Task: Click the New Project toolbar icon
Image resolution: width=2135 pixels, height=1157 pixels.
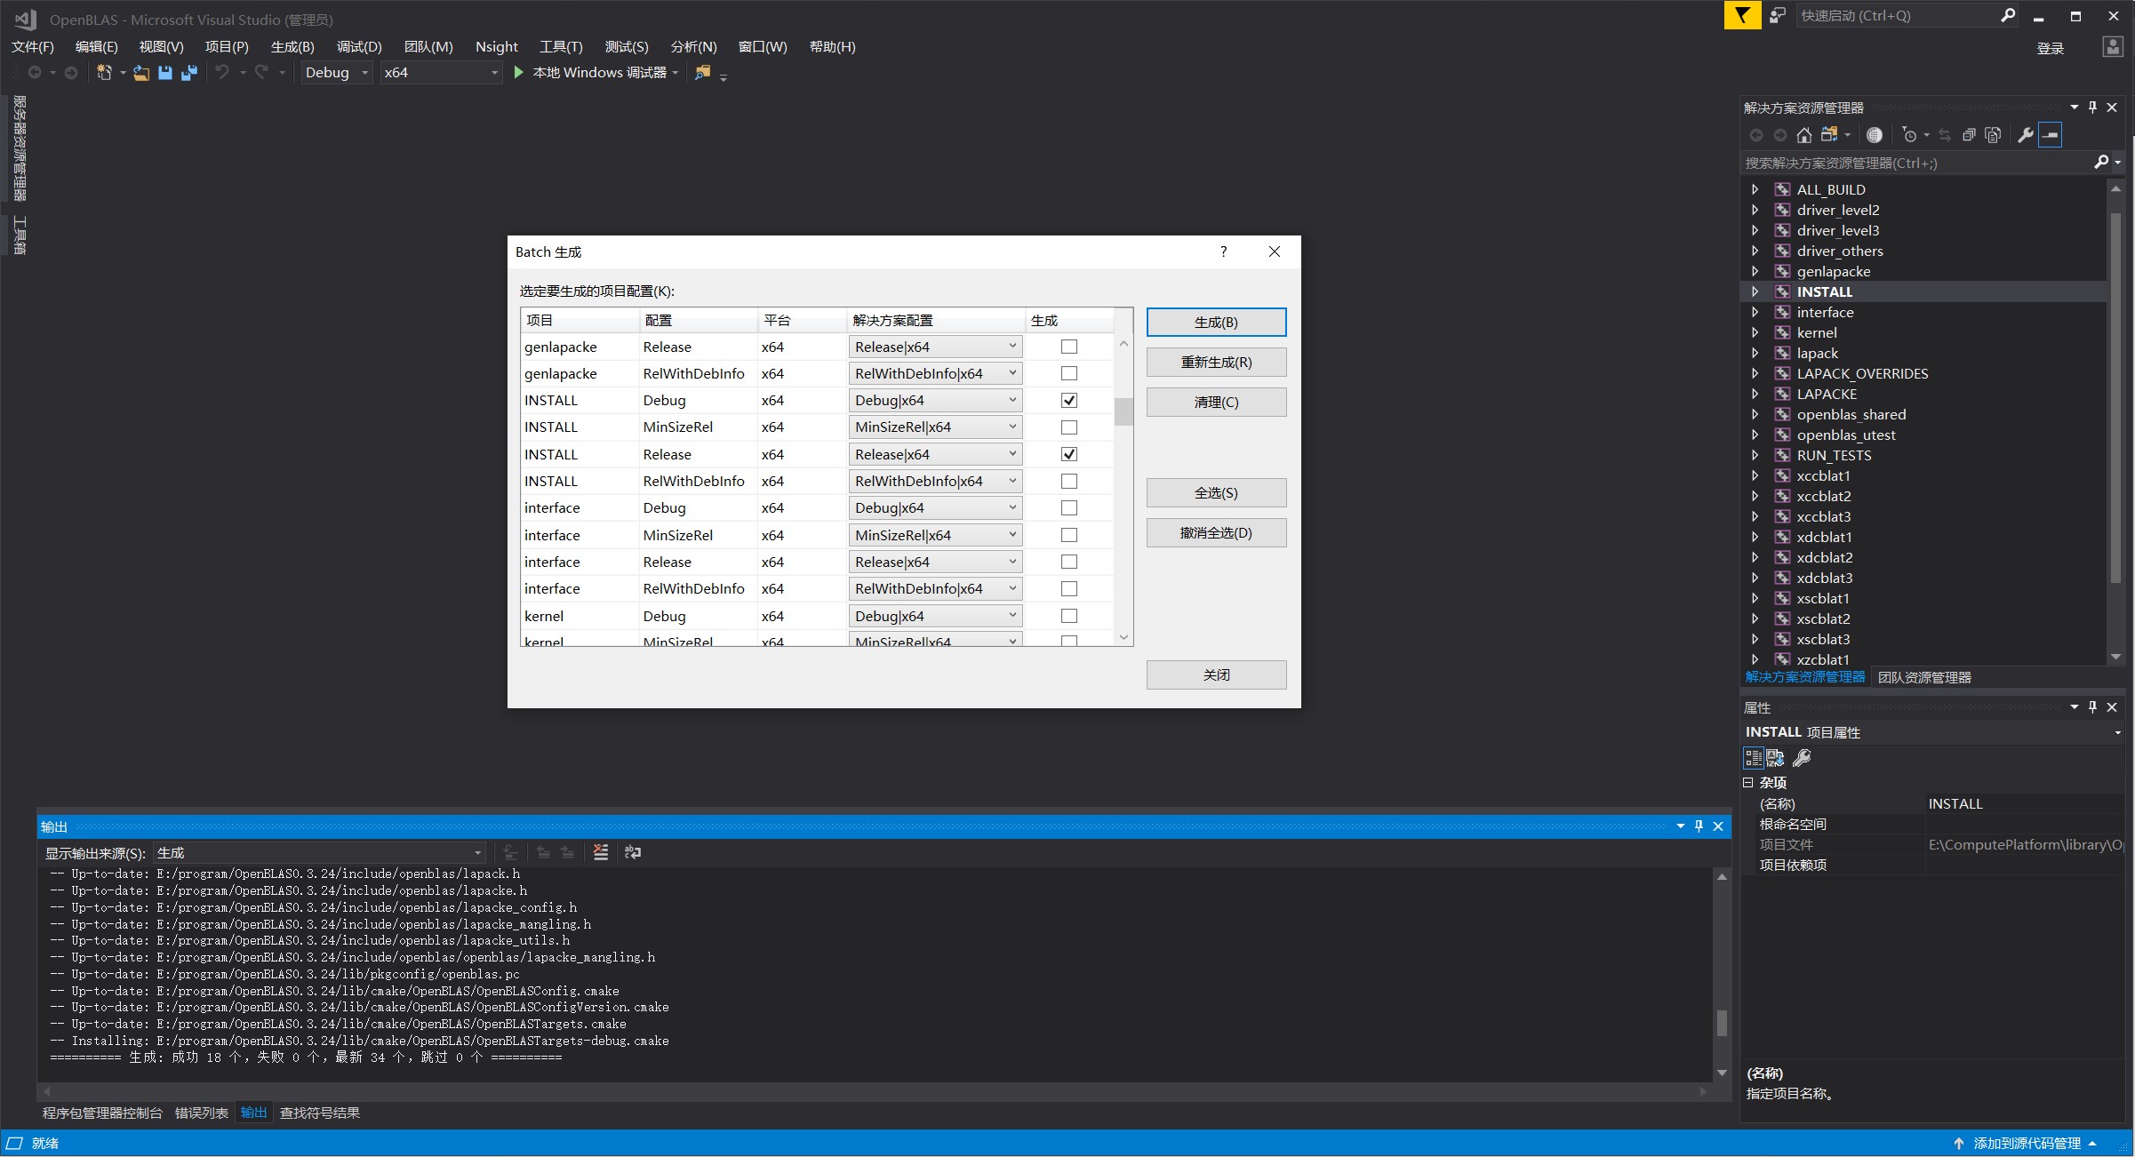Action: [104, 73]
